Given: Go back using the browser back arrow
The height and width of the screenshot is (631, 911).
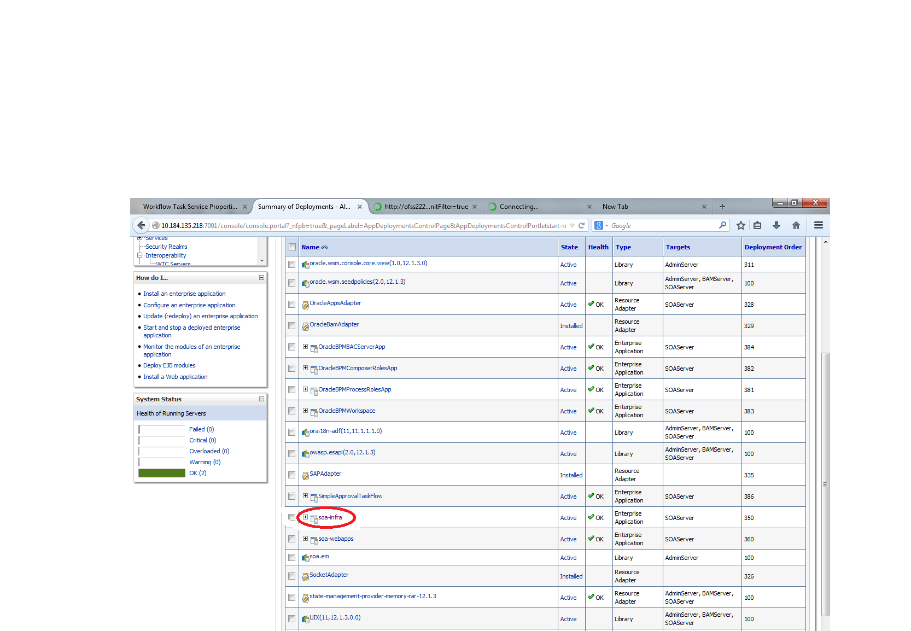Looking at the screenshot, I should coord(141,225).
